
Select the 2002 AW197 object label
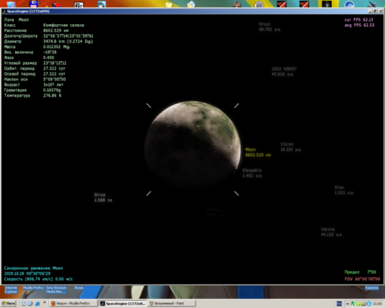(284, 72)
